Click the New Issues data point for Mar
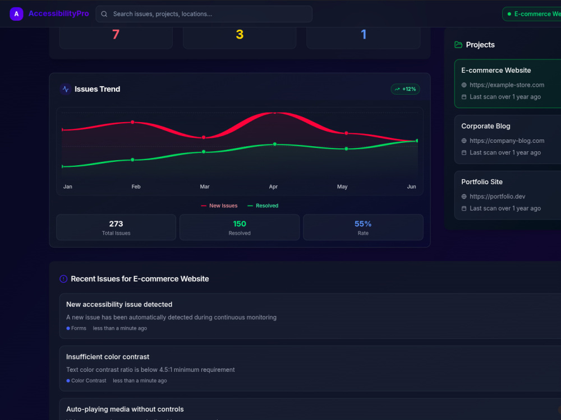Image resolution: width=561 pixels, height=420 pixels. (204, 138)
